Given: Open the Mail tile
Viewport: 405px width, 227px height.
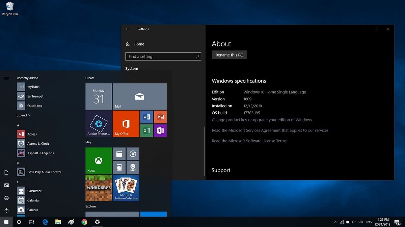Looking at the screenshot, I should [140, 97].
